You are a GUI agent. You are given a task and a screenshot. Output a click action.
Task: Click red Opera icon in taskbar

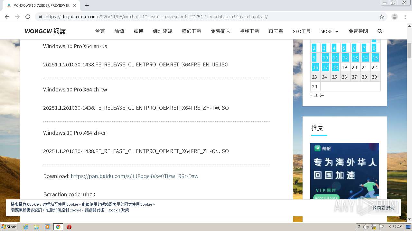(69, 227)
